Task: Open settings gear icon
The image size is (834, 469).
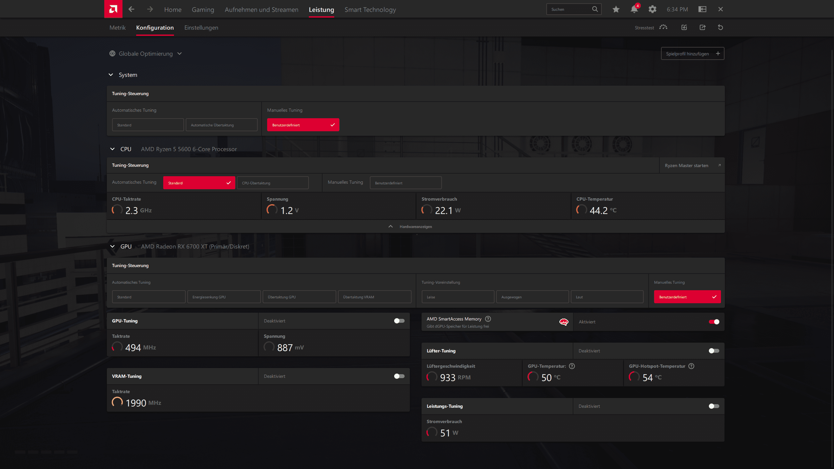Action: [x=652, y=9]
